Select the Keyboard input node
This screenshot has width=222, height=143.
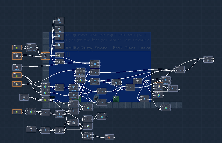[17, 56]
